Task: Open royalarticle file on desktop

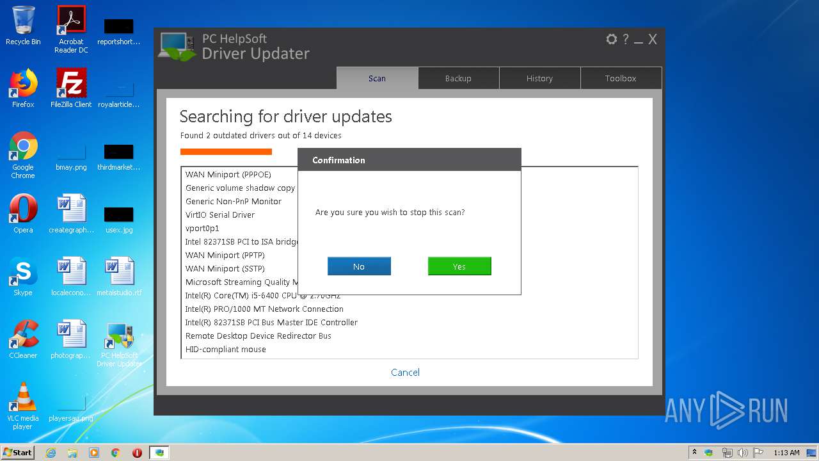Action: pyautogui.click(x=119, y=93)
